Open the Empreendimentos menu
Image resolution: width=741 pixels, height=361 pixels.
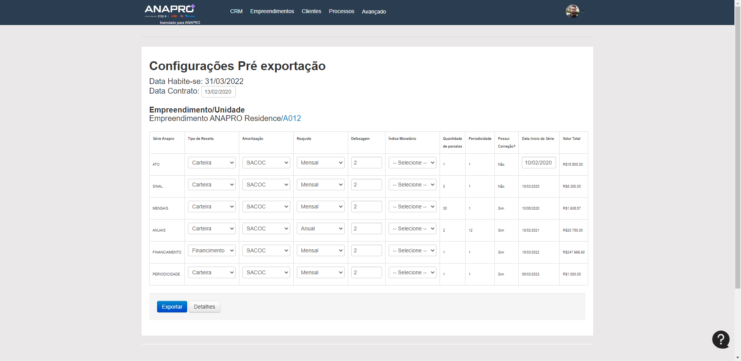coord(272,12)
